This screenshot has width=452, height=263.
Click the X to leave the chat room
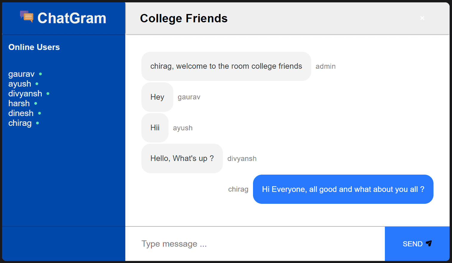(422, 18)
